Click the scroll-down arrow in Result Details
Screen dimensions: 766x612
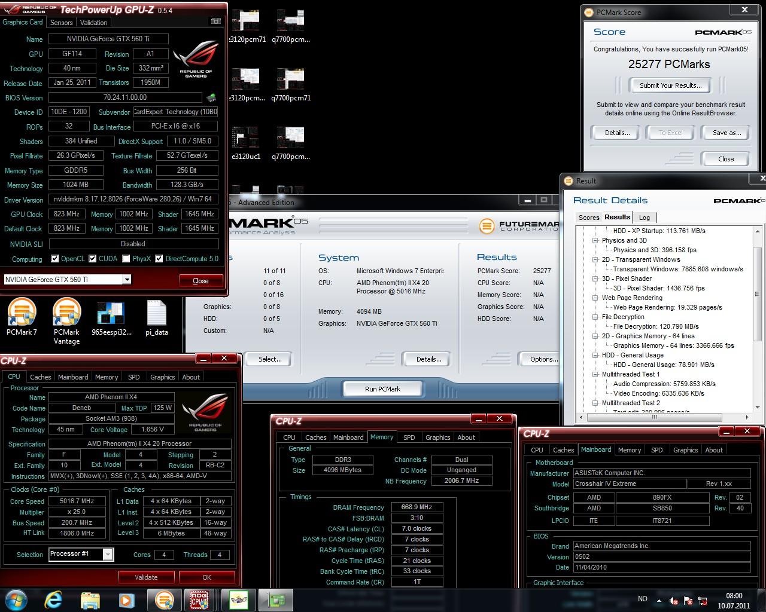[758, 408]
